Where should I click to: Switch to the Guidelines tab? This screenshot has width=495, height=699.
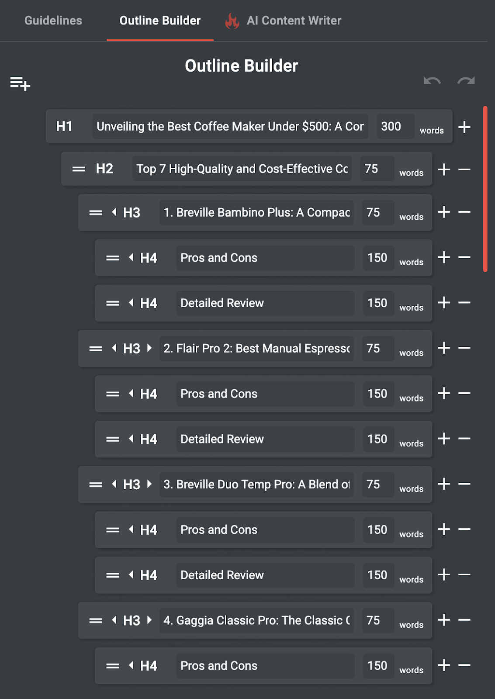coord(53,21)
